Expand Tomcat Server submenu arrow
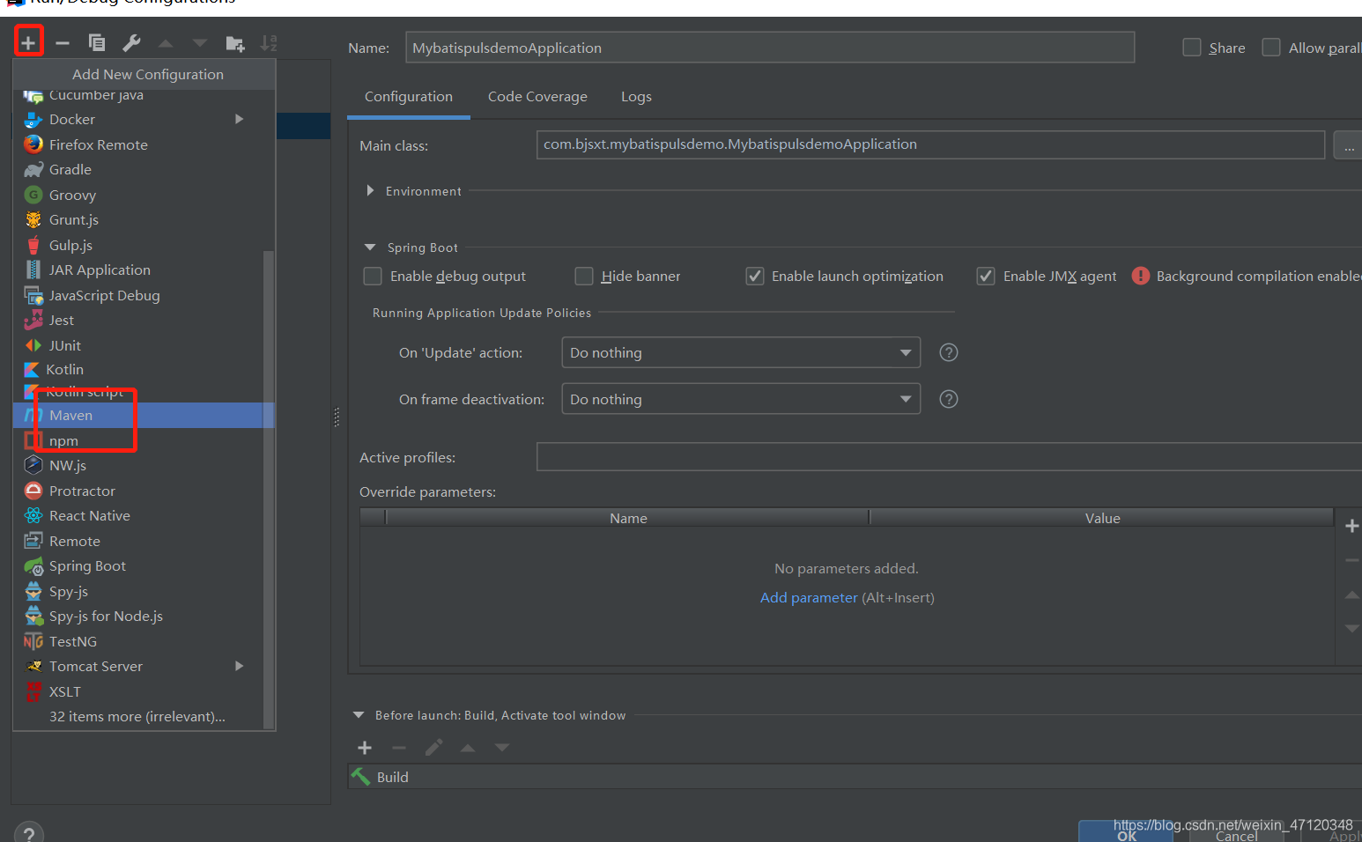 [239, 666]
